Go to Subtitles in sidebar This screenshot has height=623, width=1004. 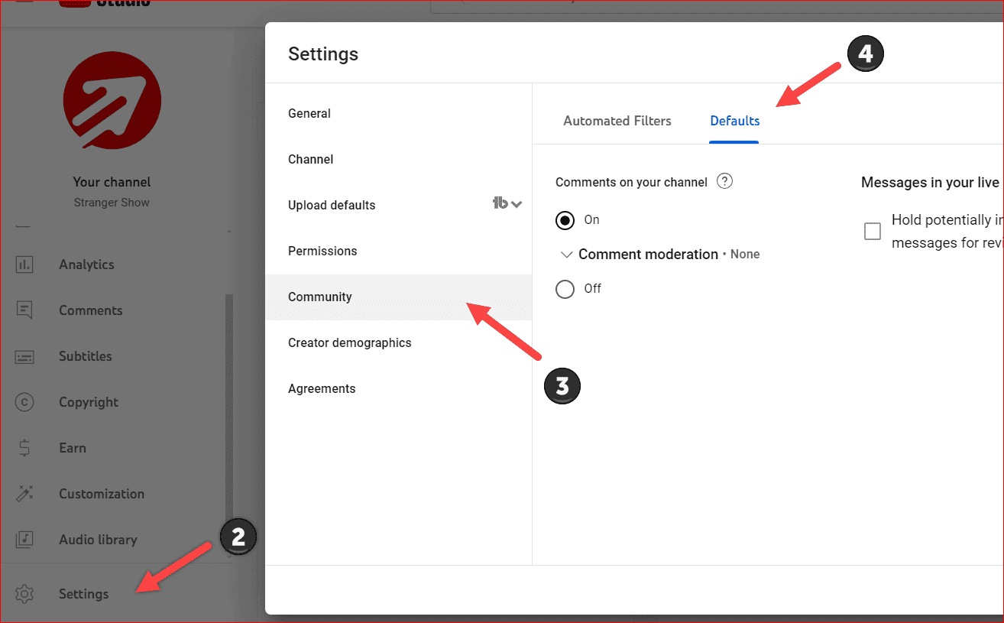(x=86, y=356)
